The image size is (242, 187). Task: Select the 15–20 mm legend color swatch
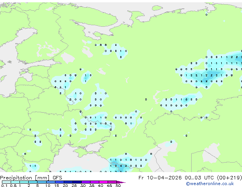click(60, 182)
